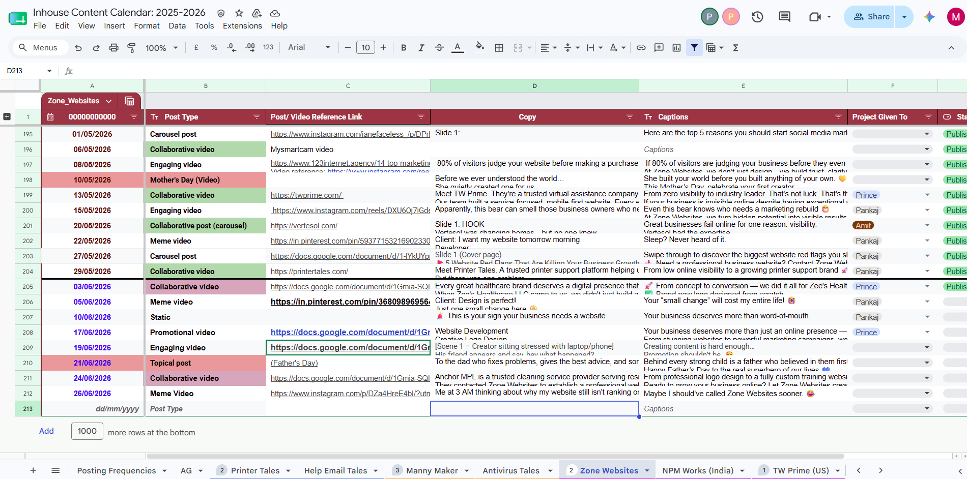
Task: Click the Father's Day link cell
Action: 294,363
